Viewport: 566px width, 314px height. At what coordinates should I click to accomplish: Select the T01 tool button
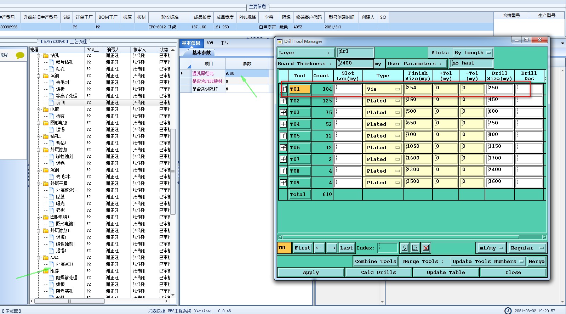coord(300,89)
